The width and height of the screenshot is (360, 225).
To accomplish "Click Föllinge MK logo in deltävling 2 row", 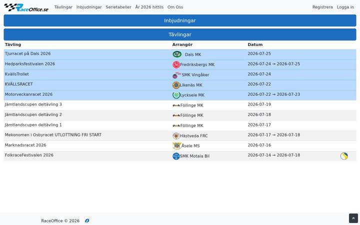I will [176, 115].
